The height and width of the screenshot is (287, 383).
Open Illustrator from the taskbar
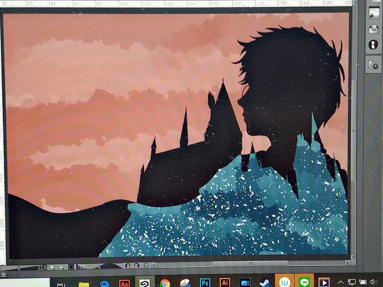[225, 283]
